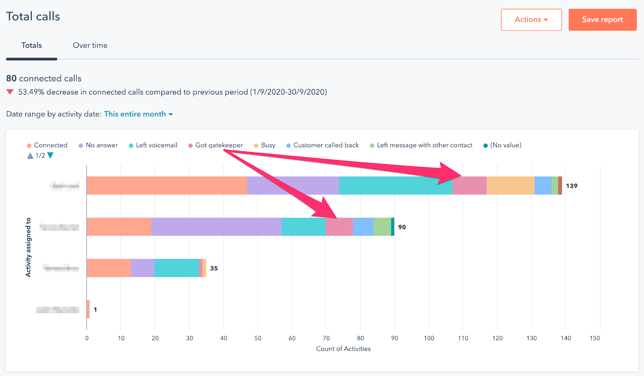Open the Actions dropdown menu

coord(531,20)
